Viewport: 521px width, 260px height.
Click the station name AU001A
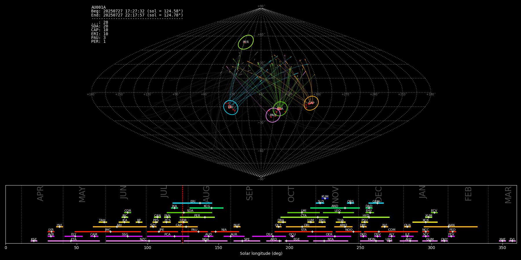click(x=98, y=8)
